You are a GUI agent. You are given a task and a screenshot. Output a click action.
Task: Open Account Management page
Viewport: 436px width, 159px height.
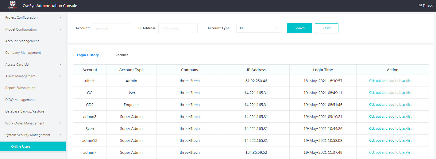(22, 41)
